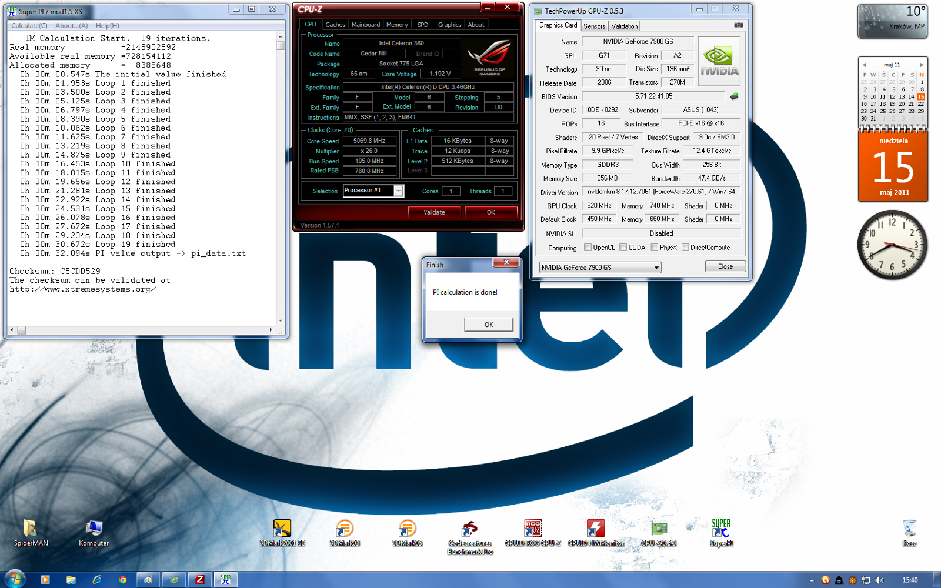Image resolution: width=941 pixels, height=588 pixels.
Task: Click the analog clock gadget
Action: (892, 245)
